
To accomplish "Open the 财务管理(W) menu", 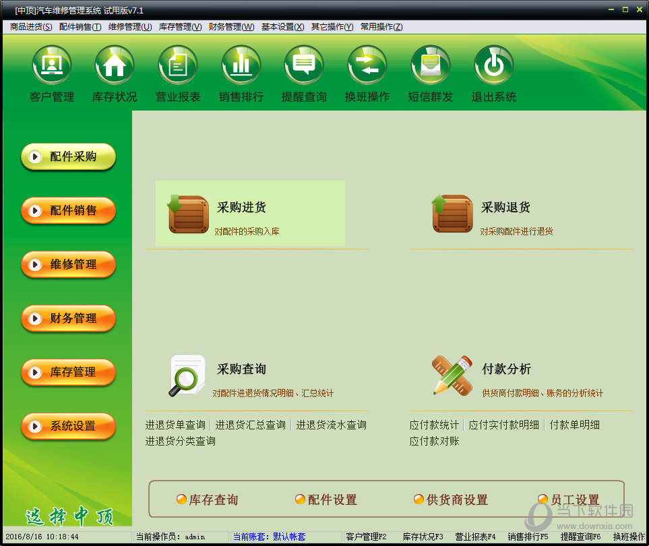I will point(231,27).
